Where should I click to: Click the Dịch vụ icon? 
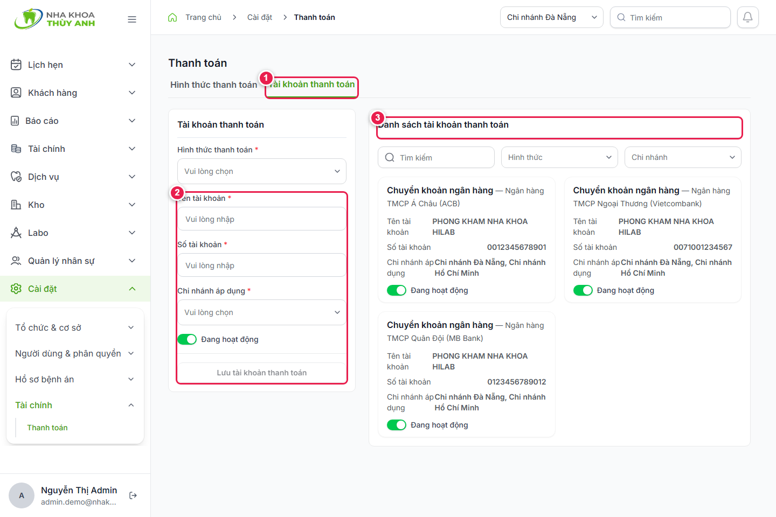point(16,177)
